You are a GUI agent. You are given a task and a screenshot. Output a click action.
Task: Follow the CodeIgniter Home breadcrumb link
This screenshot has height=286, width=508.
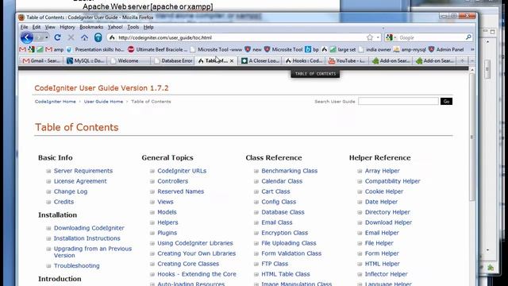tap(55, 102)
